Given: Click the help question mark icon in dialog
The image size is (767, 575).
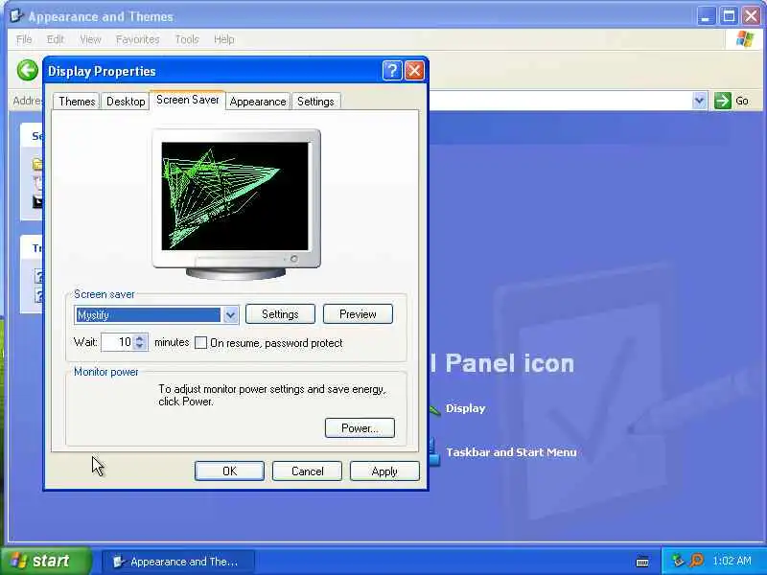Looking at the screenshot, I should [x=392, y=71].
